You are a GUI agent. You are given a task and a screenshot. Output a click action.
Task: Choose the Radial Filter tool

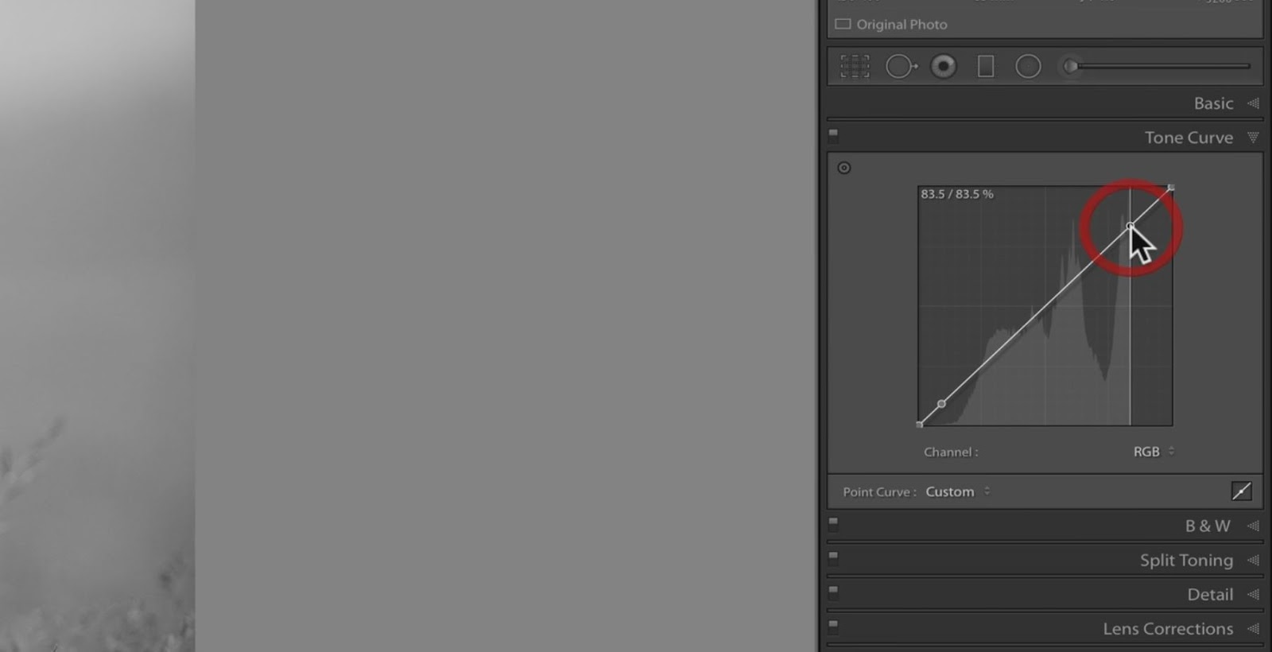click(1028, 67)
